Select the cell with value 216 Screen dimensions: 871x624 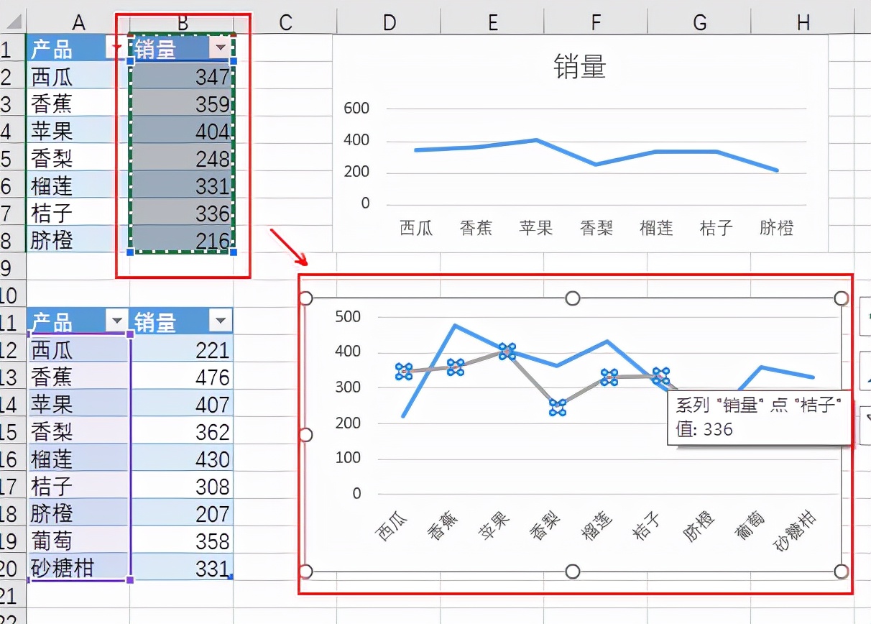click(x=182, y=239)
